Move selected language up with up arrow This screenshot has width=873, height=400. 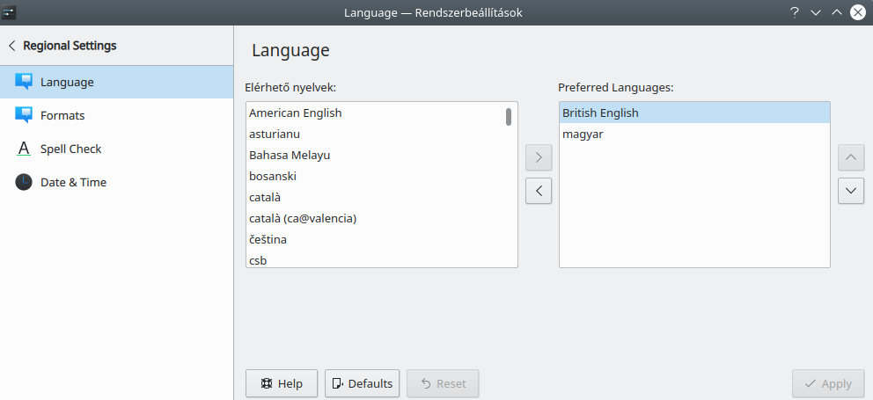coord(850,158)
